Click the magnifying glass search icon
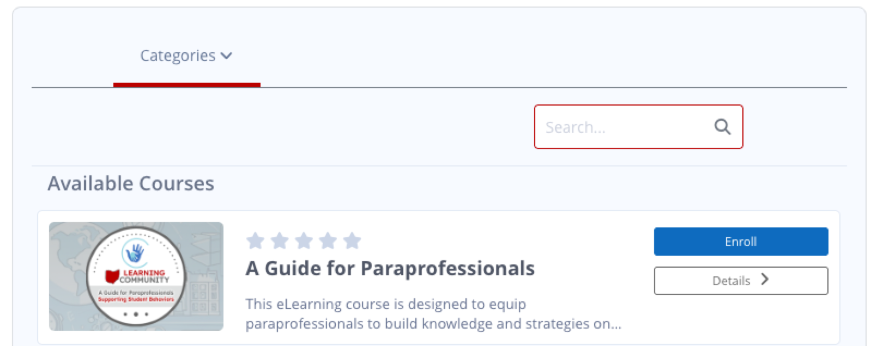The image size is (871, 346). (x=722, y=127)
